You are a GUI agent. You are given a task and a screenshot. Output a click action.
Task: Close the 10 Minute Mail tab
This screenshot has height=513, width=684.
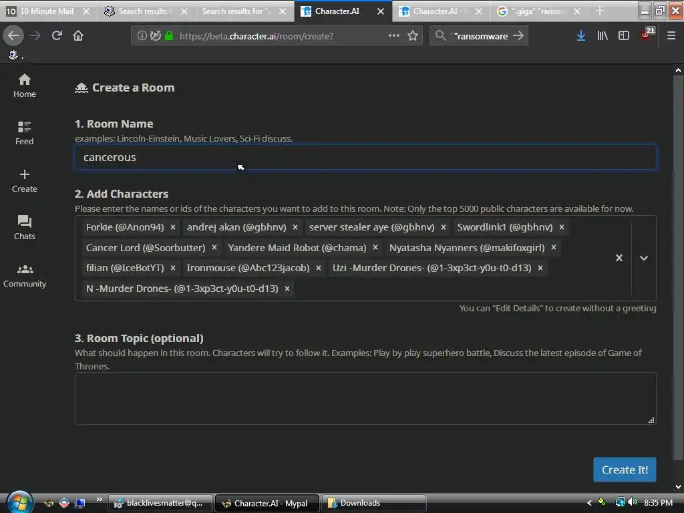[x=86, y=11]
